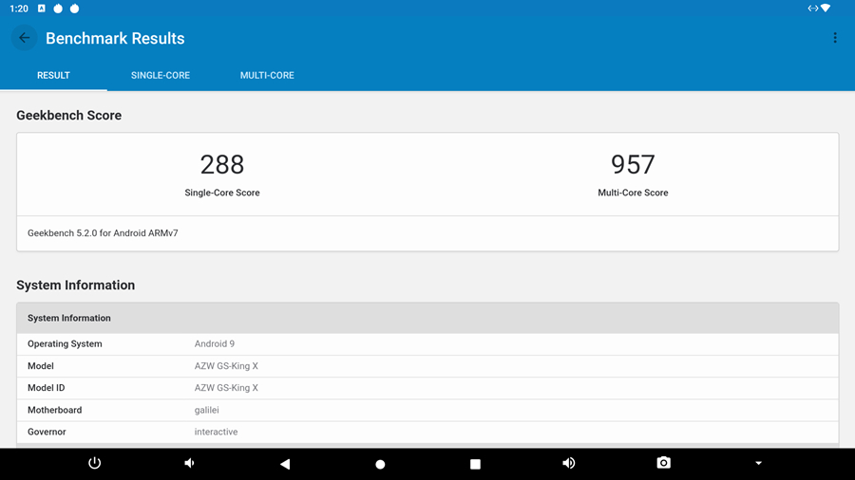Select the Motherboard row label
Screen dimensions: 855x480
click(x=54, y=410)
